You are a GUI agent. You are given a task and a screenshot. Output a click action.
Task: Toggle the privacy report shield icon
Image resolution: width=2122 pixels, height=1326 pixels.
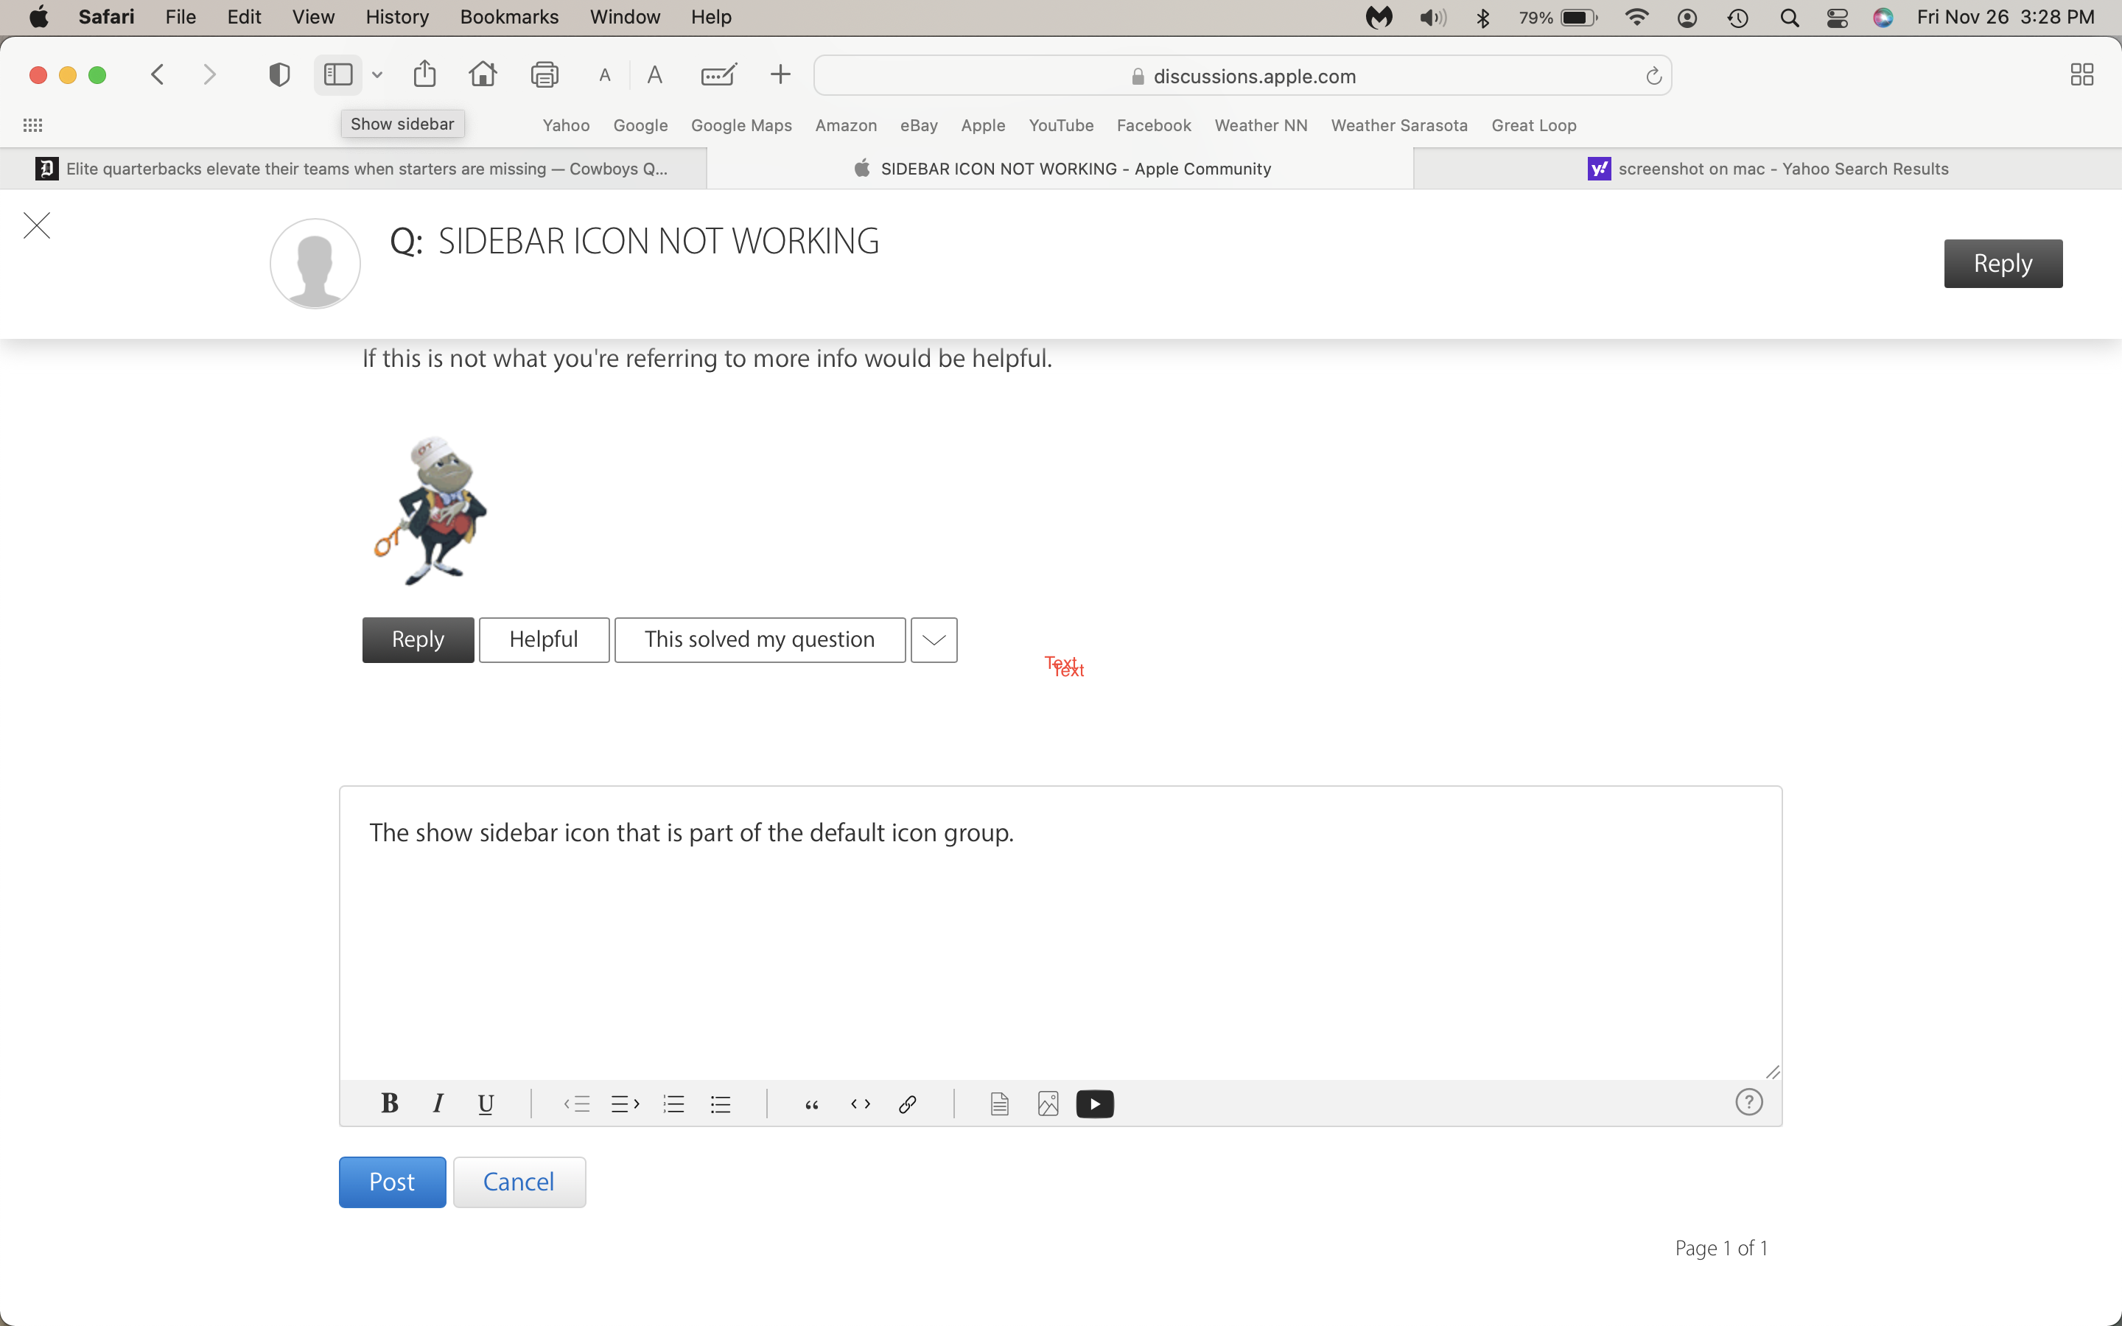click(279, 75)
